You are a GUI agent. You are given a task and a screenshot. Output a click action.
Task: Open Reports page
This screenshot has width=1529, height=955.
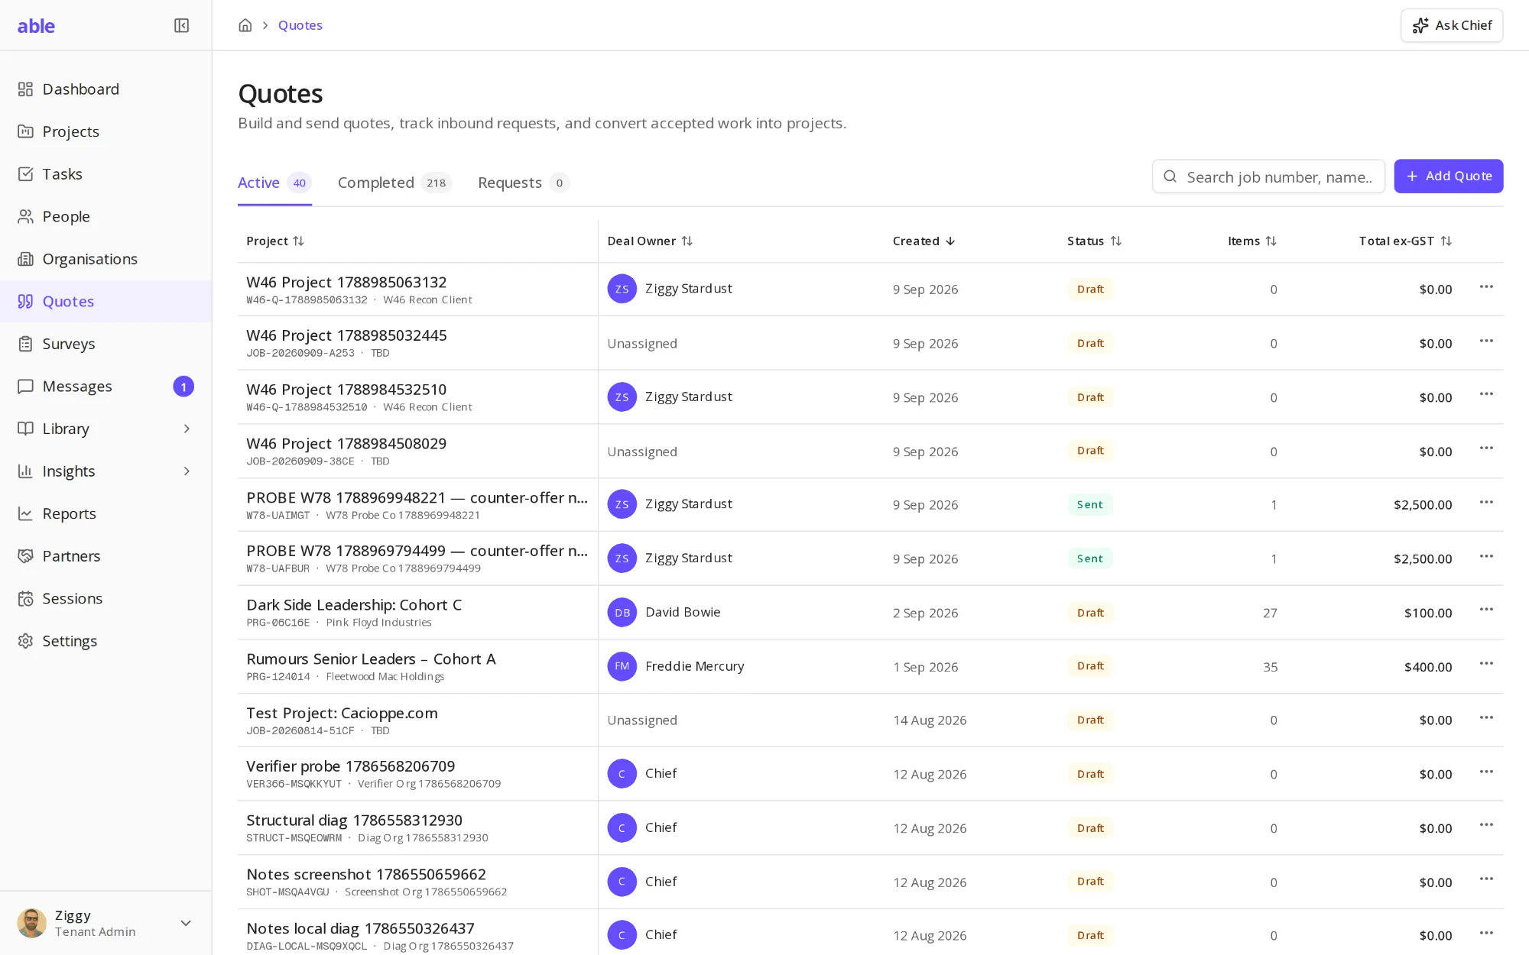tap(106, 513)
